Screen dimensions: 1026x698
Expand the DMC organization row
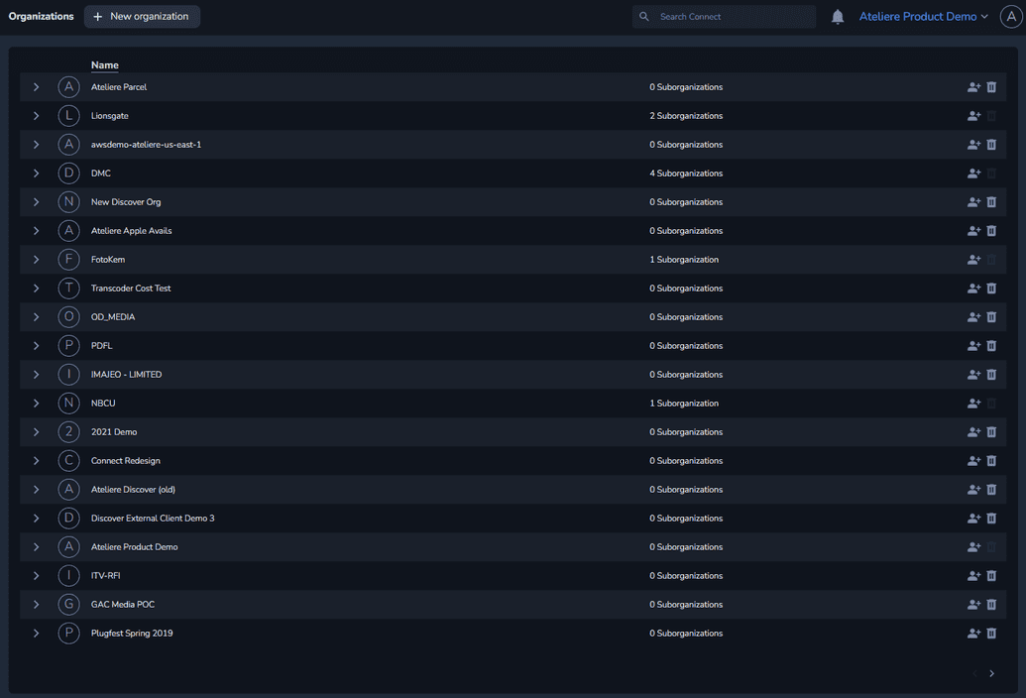pos(36,174)
